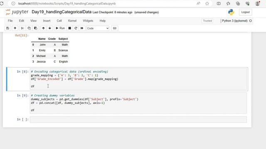
Task: Open the Kernel menu
Action: (72, 21)
